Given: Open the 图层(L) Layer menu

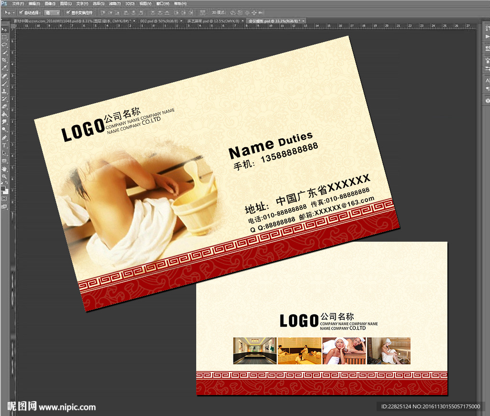Looking at the screenshot, I should click(66, 4).
